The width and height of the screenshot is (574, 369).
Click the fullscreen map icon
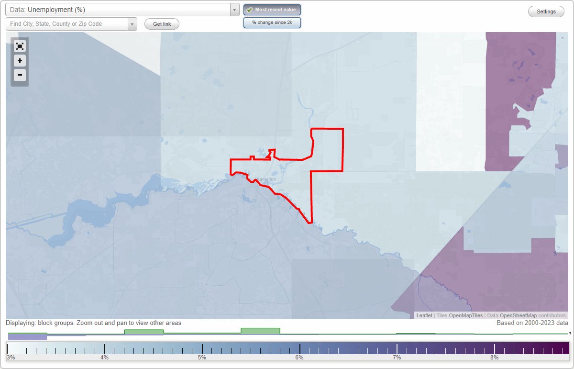[x=20, y=46]
